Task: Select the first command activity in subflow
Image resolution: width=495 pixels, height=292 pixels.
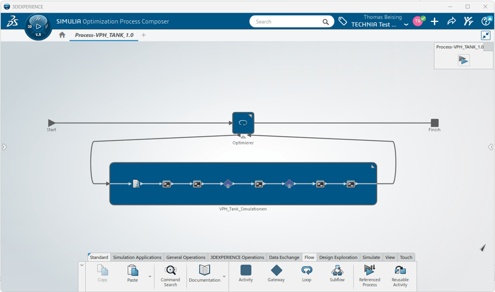Action: pos(167,184)
